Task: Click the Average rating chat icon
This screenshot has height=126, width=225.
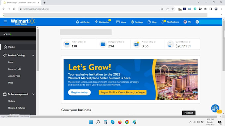Action: point(137,44)
